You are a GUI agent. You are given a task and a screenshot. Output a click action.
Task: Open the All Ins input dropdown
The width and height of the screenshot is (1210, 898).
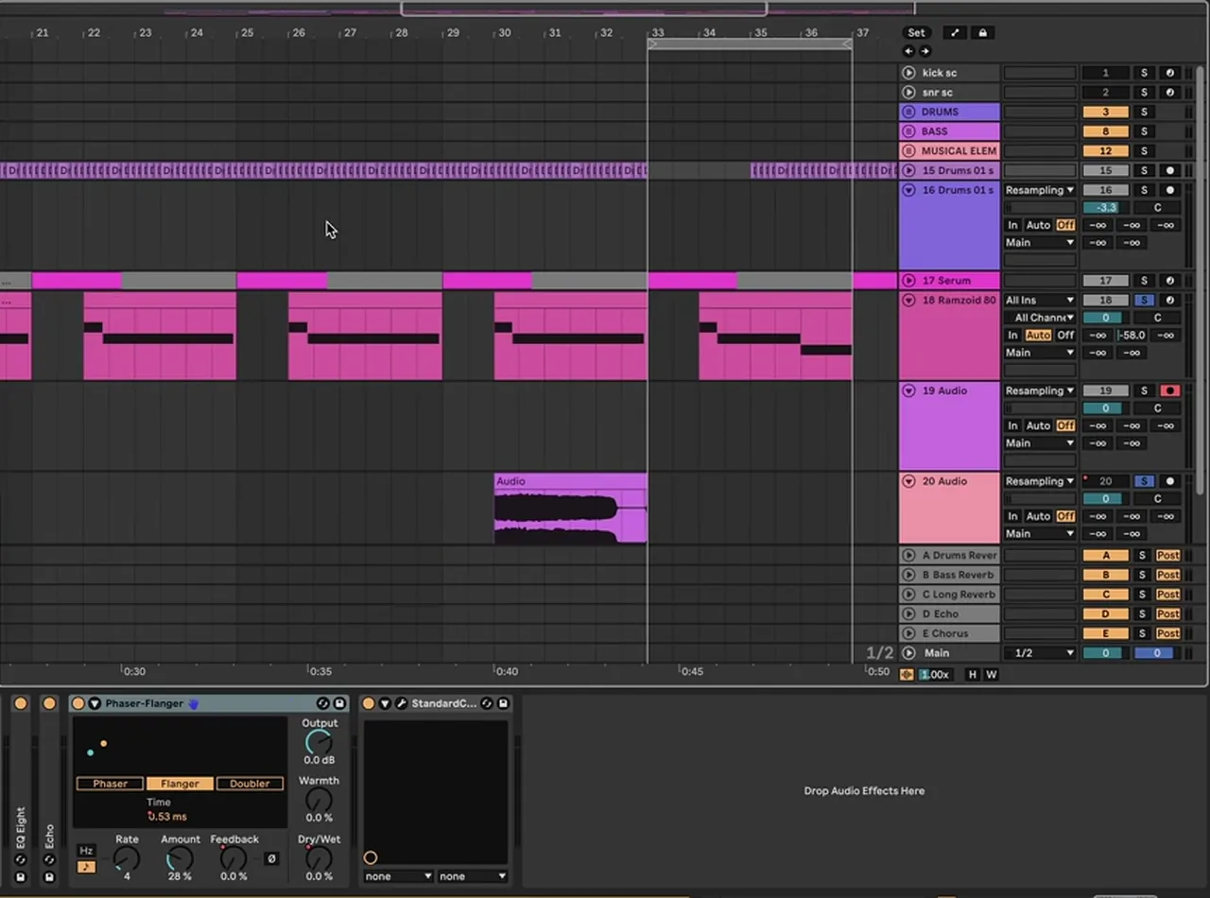[x=1040, y=301]
